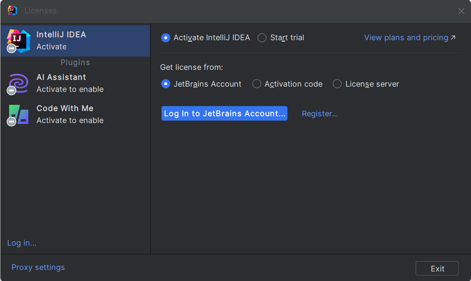Choose the Start trial radio button
Image resolution: width=471 pixels, height=281 pixels.
point(262,38)
